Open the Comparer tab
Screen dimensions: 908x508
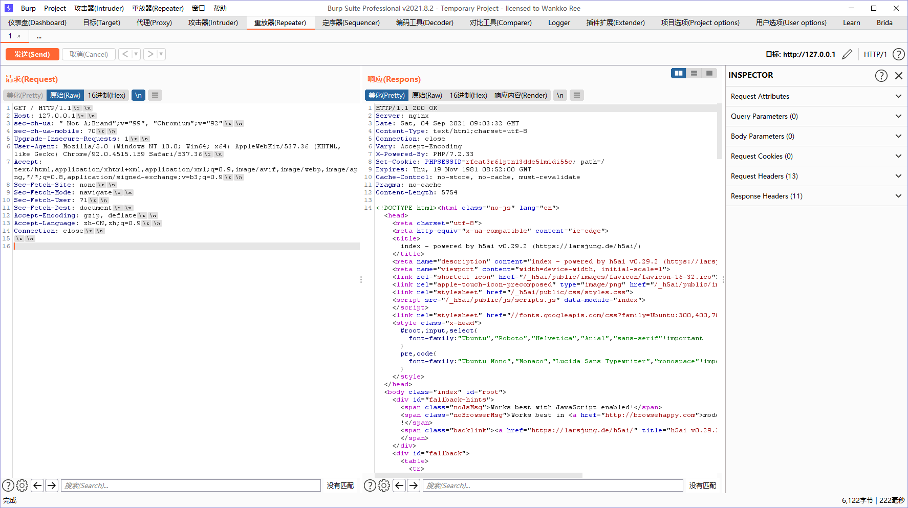pyautogui.click(x=501, y=23)
